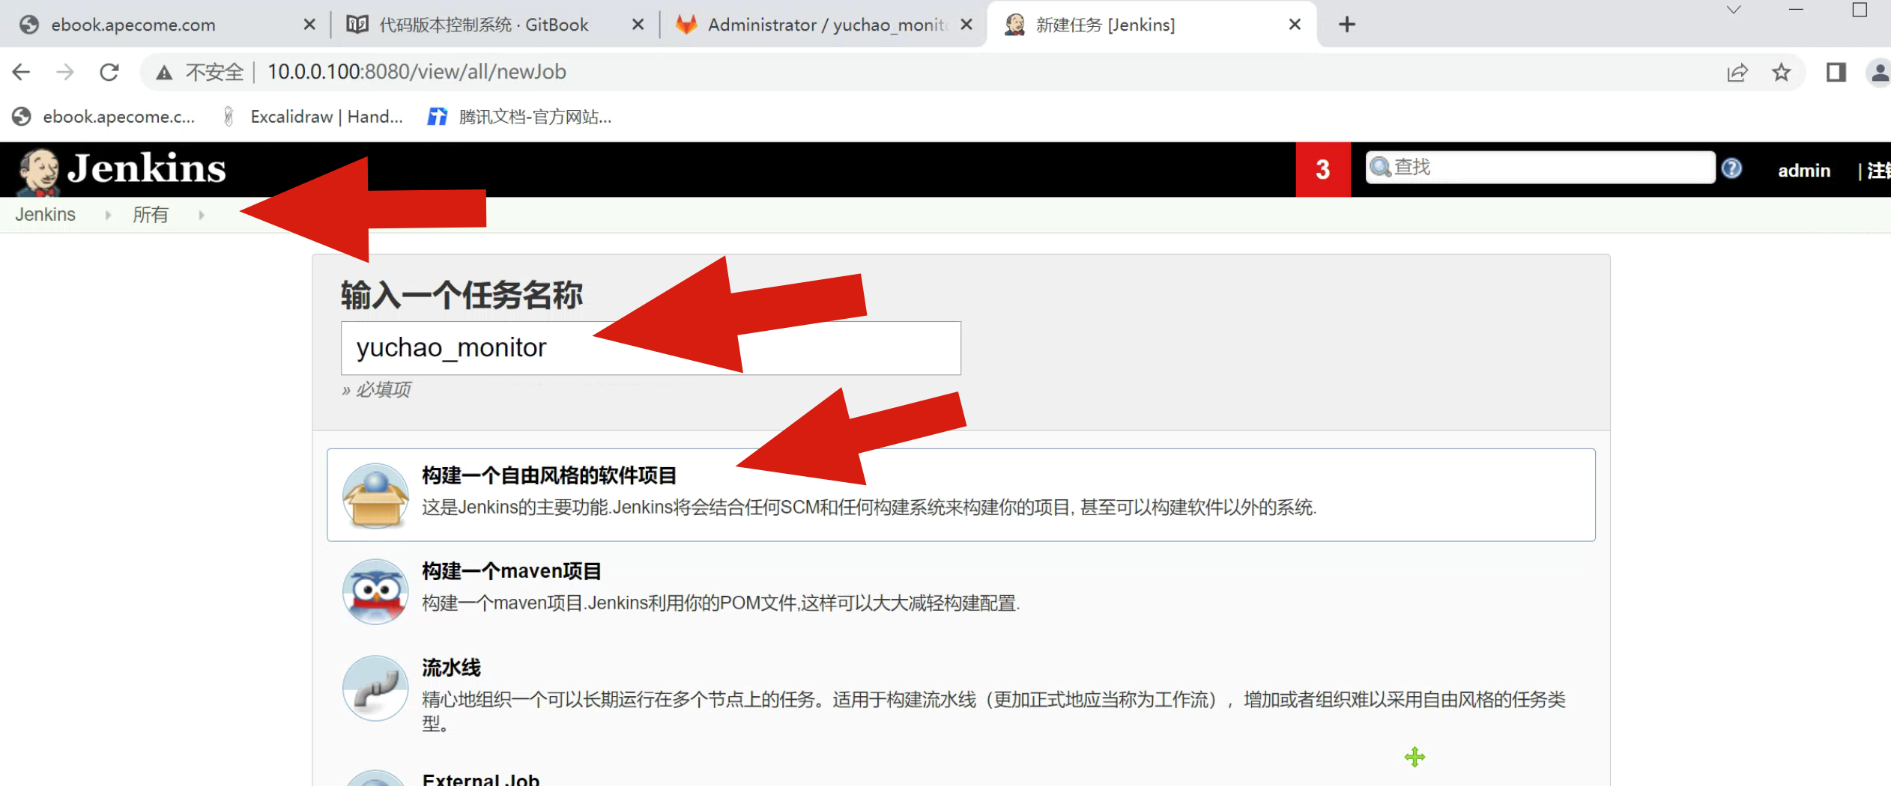Switch to Administrator yuchao_monitor GitLab tab
Screen dimensions: 1891x786
coord(817,25)
